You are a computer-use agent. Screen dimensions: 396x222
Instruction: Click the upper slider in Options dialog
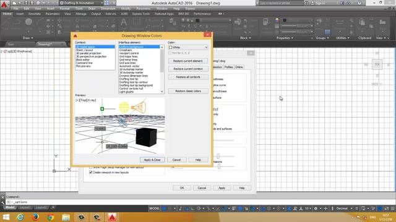tap(218, 156)
